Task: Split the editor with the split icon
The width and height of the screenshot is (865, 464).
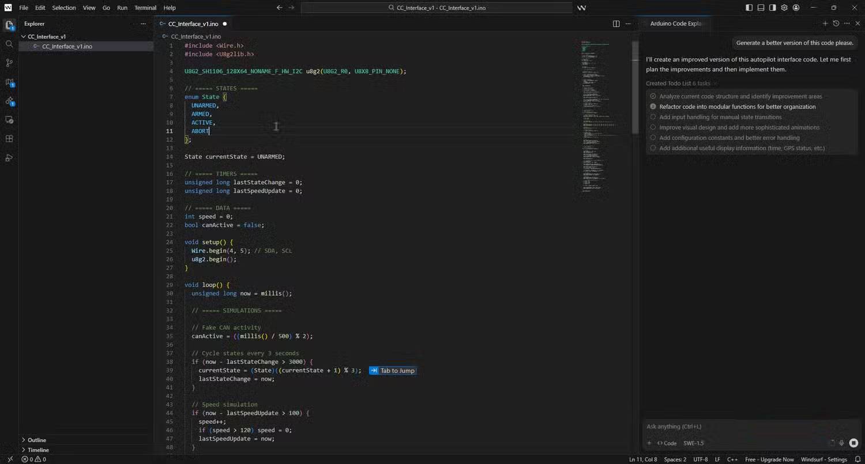Action: (x=616, y=24)
